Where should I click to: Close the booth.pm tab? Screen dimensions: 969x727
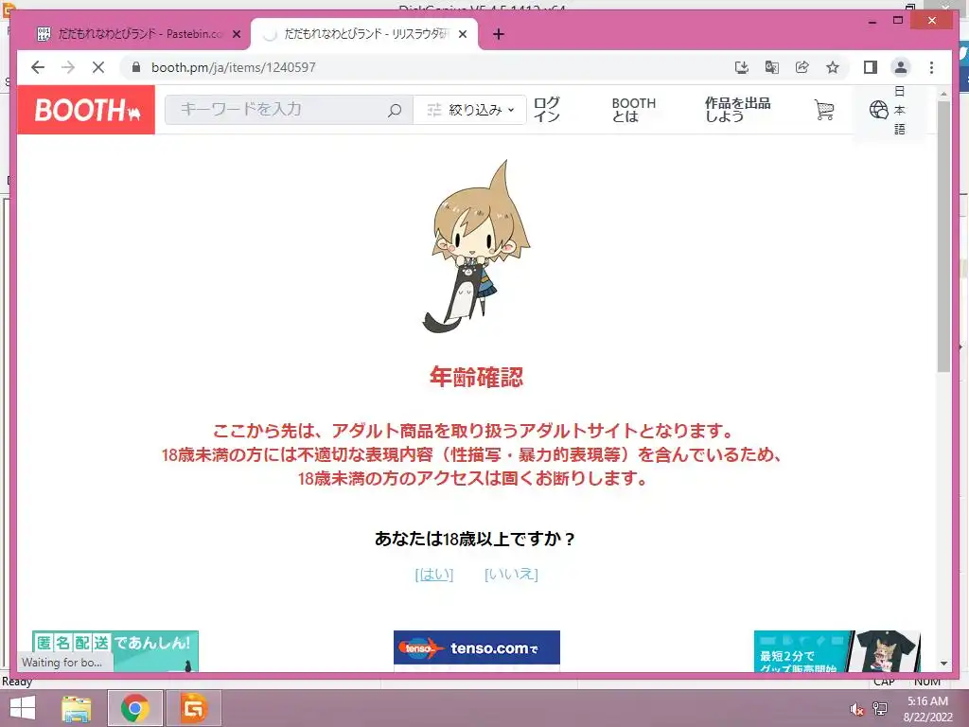[x=462, y=35]
